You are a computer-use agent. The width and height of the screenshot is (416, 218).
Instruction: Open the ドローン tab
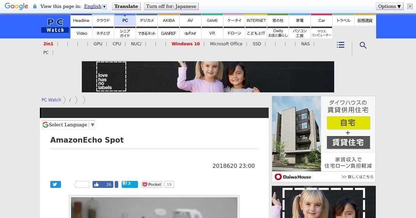coord(234,33)
